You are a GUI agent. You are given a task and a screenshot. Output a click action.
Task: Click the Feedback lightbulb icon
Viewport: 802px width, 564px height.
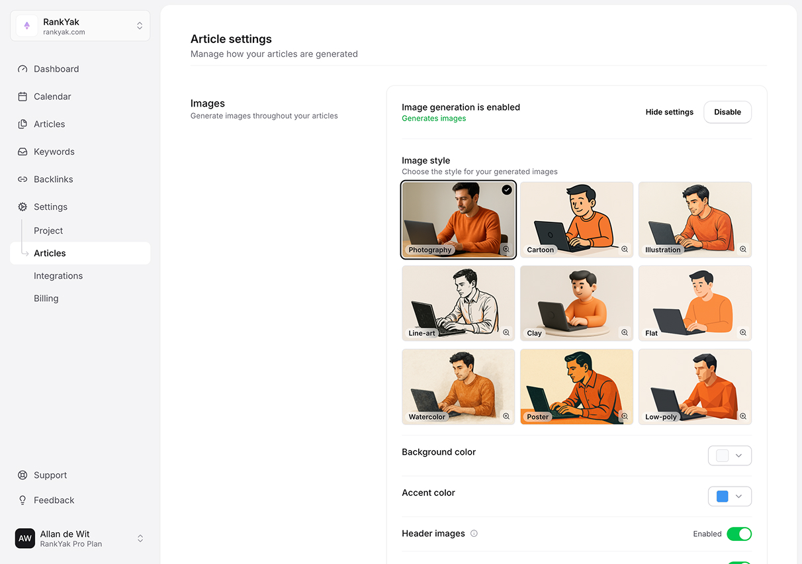[x=22, y=500]
